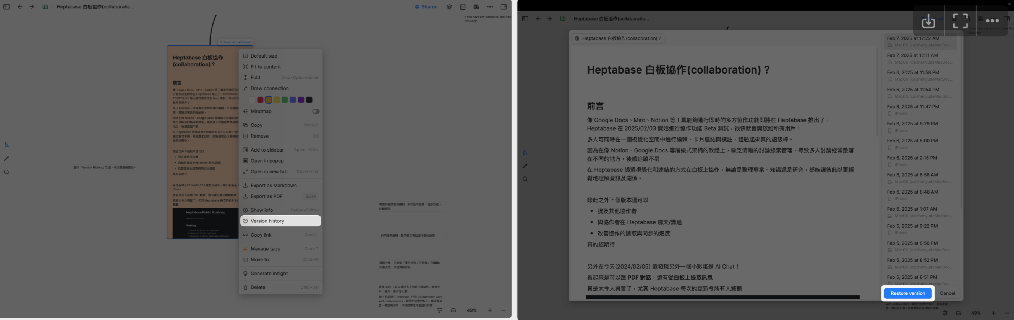Zoom out with the minus icon in left window
The width and height of the screenshot is (1014, 320).
[504, 310]
